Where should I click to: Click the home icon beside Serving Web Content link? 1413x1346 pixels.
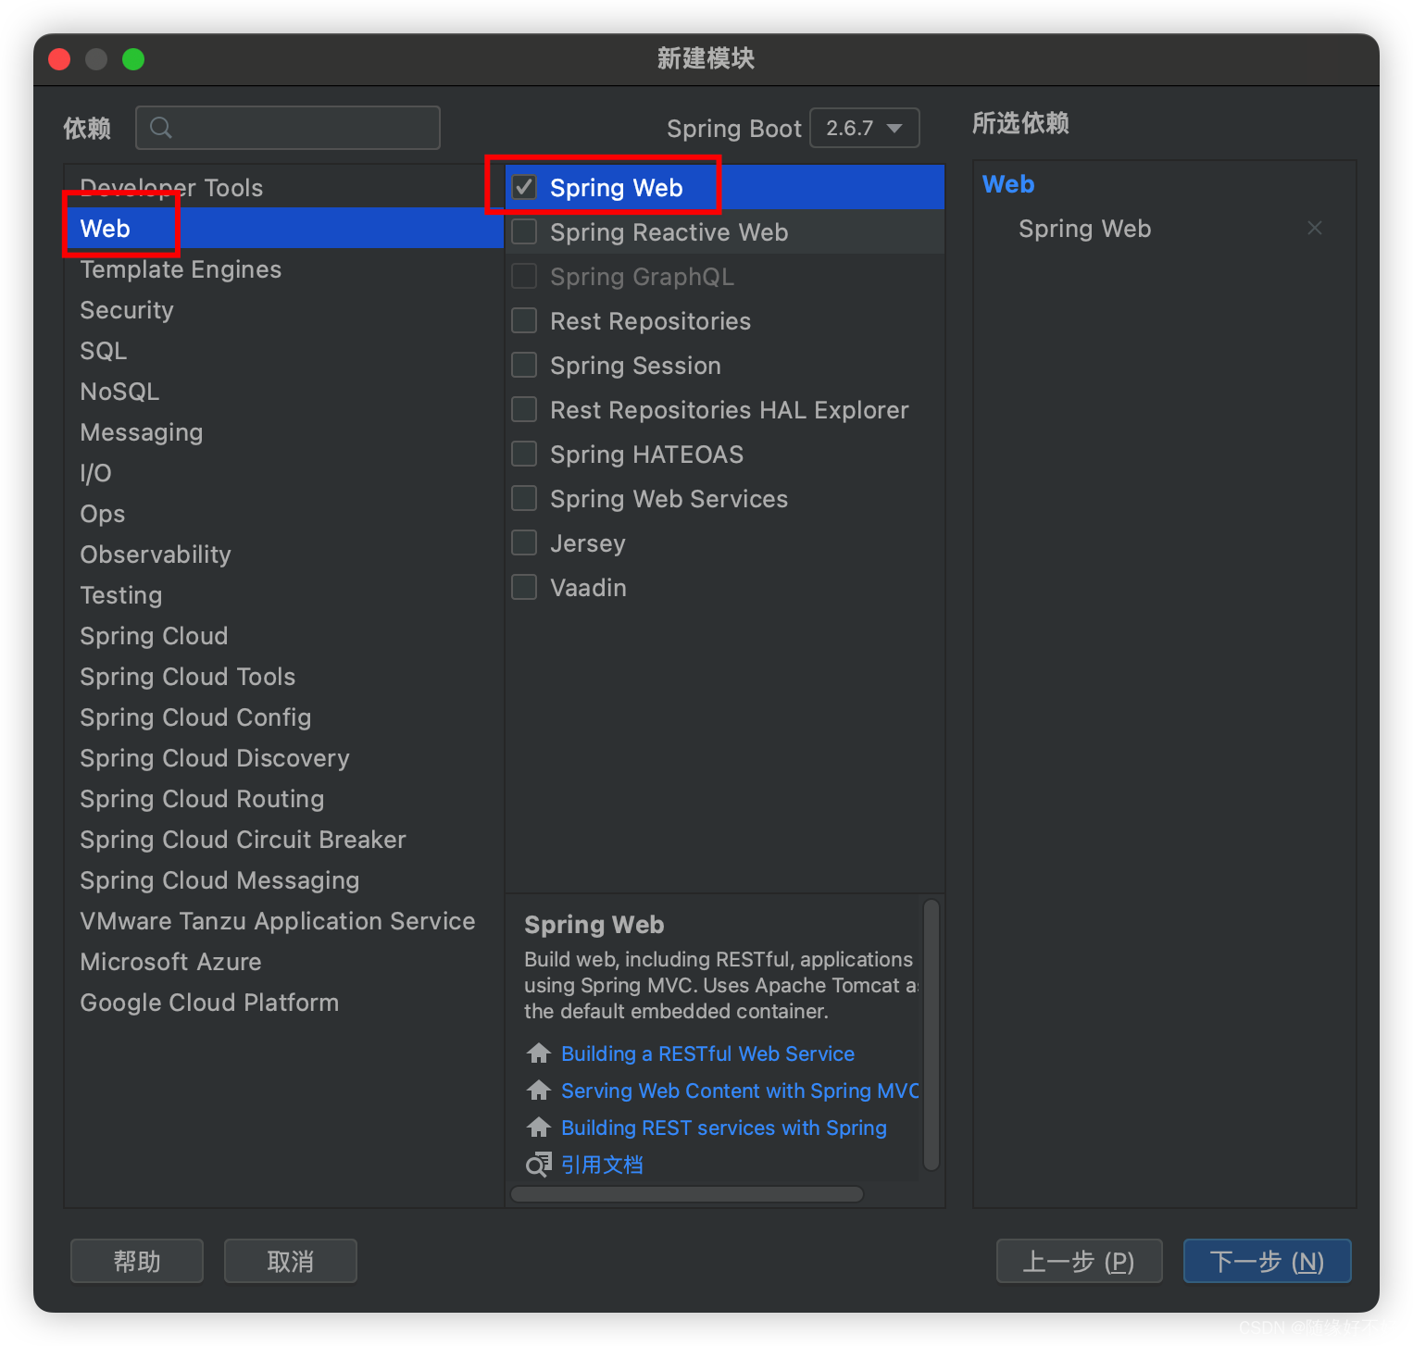pyautogui.click(x=538, y=1090)
